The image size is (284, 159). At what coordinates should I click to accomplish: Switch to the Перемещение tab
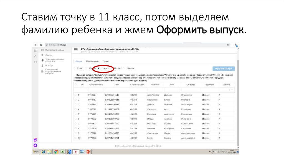coord(92,61)
